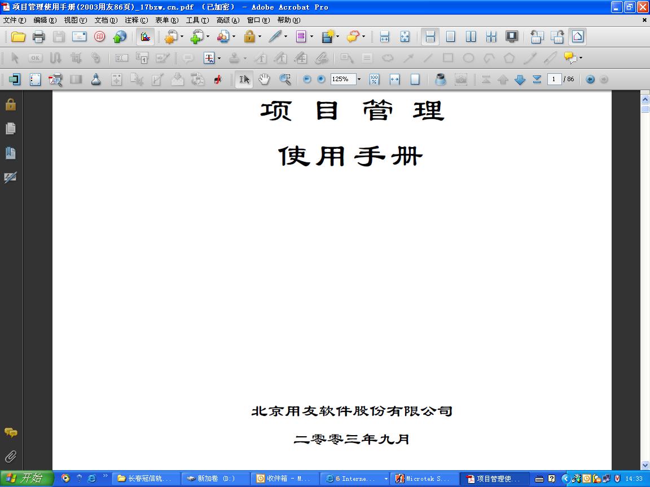Toggle the highlighted magnifier-over-shapes icon
This screenshot has height=487, width=650.
(x=145, y=37)
